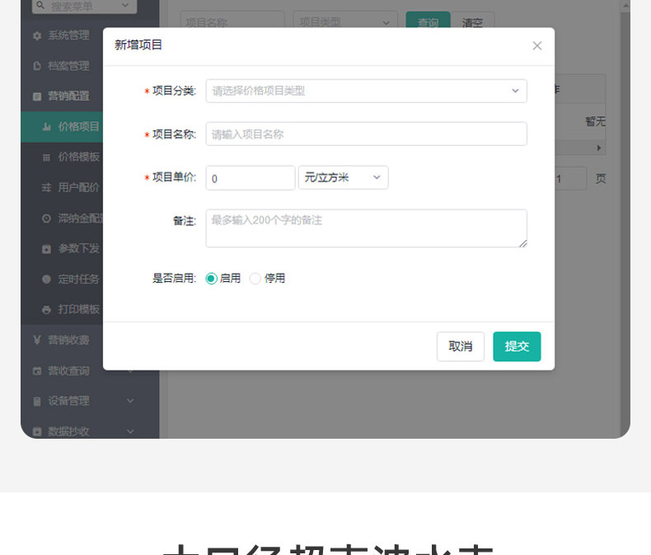
Task: Click the 滞纳金配置 clock icon
Action: (46, 219)
